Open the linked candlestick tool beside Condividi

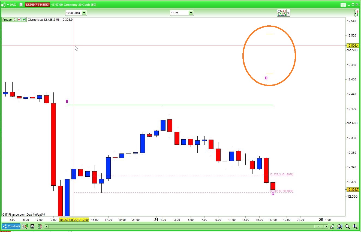point(25,226)
